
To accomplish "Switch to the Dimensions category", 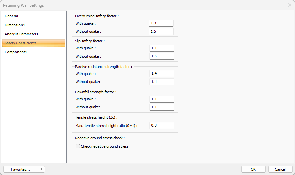I will [x=15, y=25].
